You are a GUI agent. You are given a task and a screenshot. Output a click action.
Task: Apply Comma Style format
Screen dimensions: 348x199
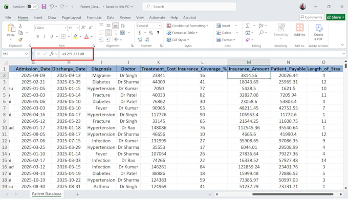158,33
